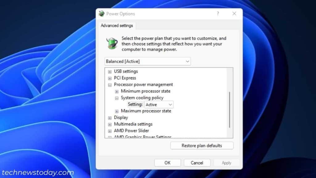Select the Advanced settings tab
The image size is (316, 178).
117,26
